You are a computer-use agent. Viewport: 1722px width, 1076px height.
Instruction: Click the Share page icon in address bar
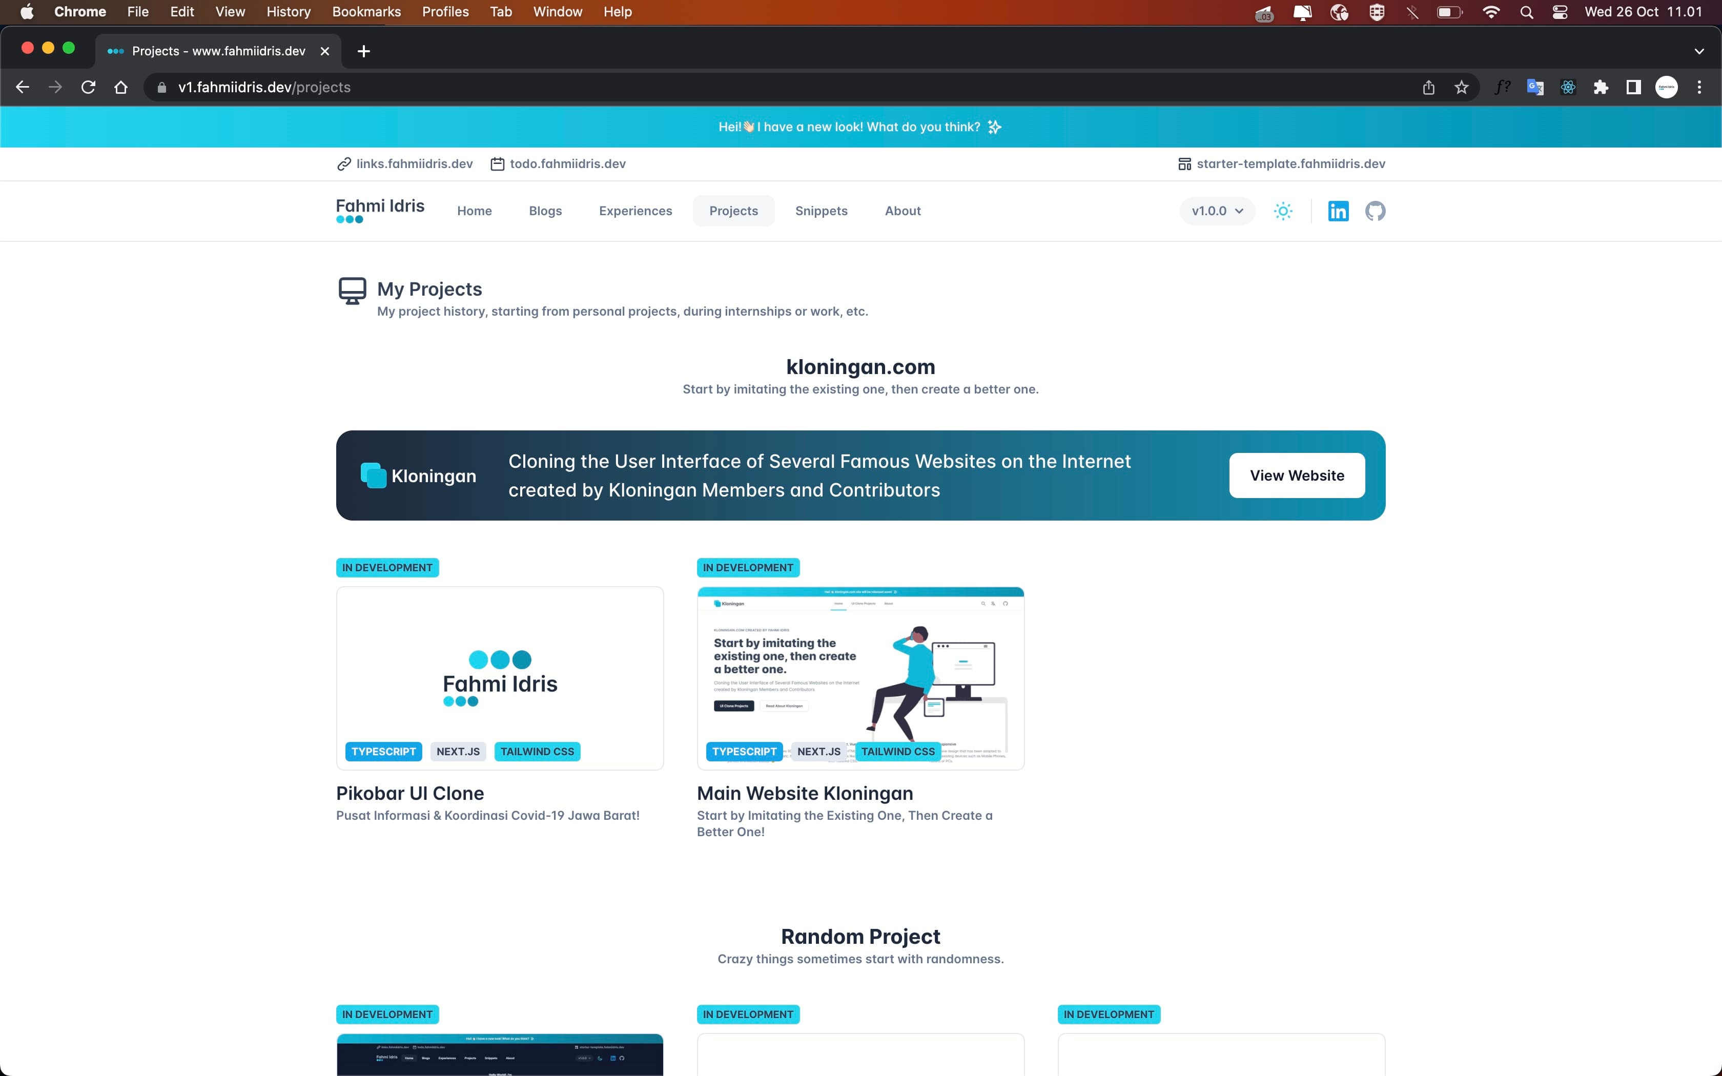click(x=1428, y=88)
